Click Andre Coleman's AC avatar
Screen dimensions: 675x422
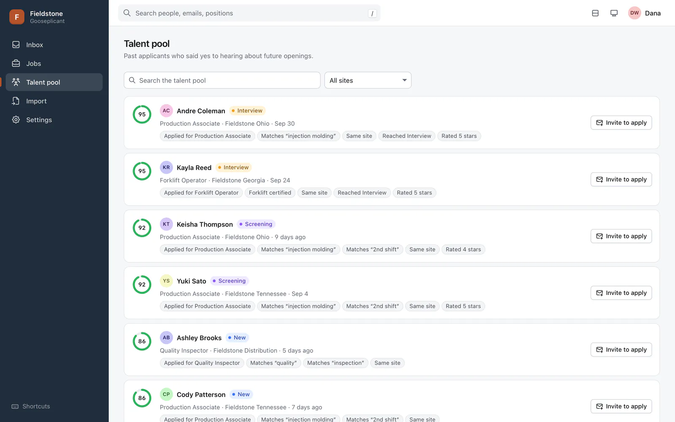click(166, 111)
